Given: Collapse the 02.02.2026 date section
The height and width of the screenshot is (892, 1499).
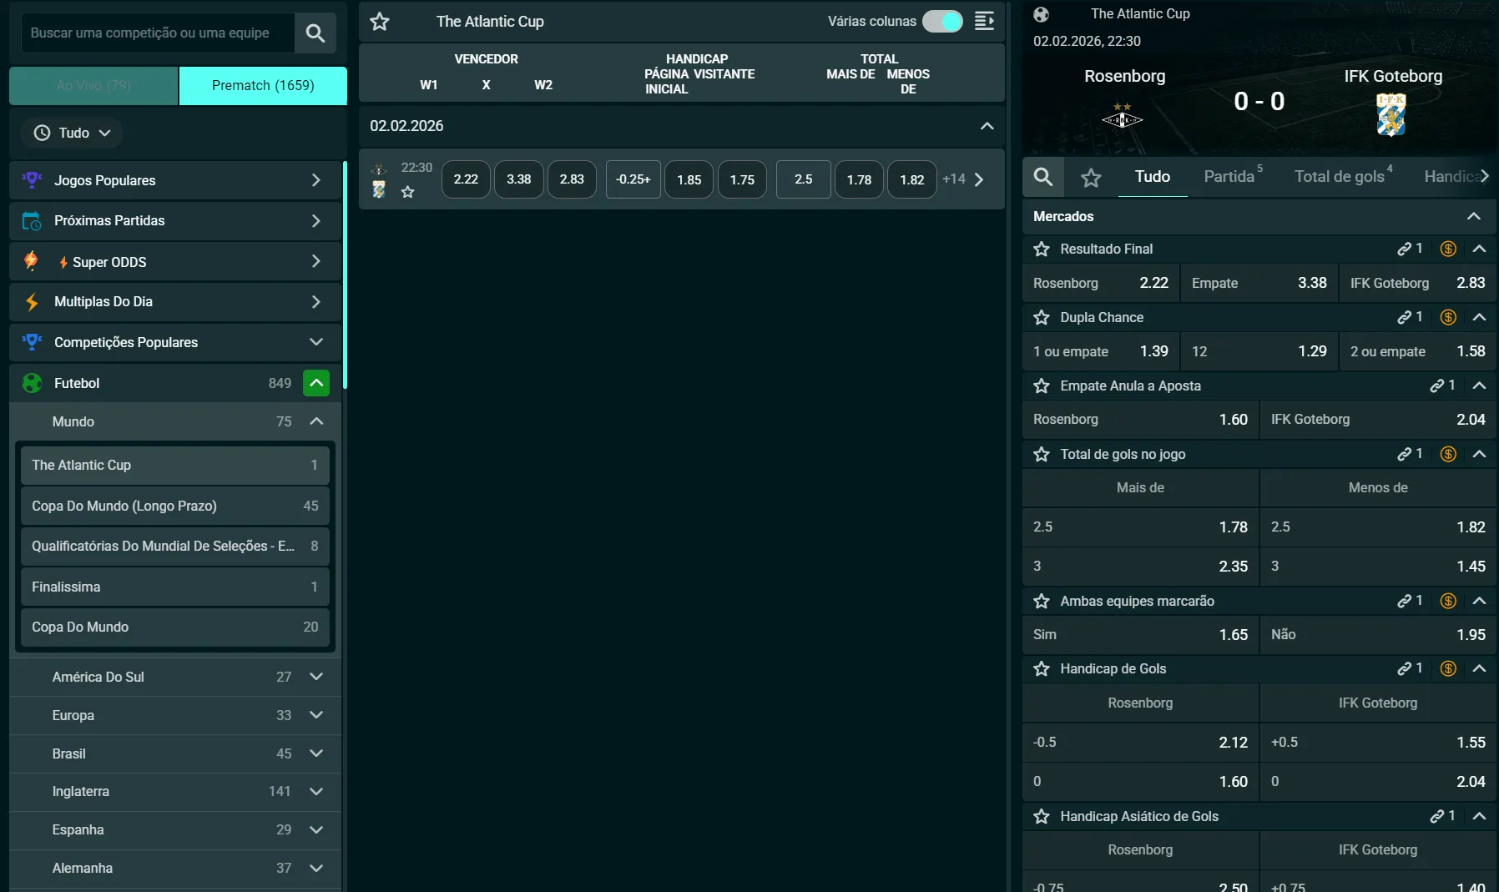Looking at the screenshot, I should point(987,126).
